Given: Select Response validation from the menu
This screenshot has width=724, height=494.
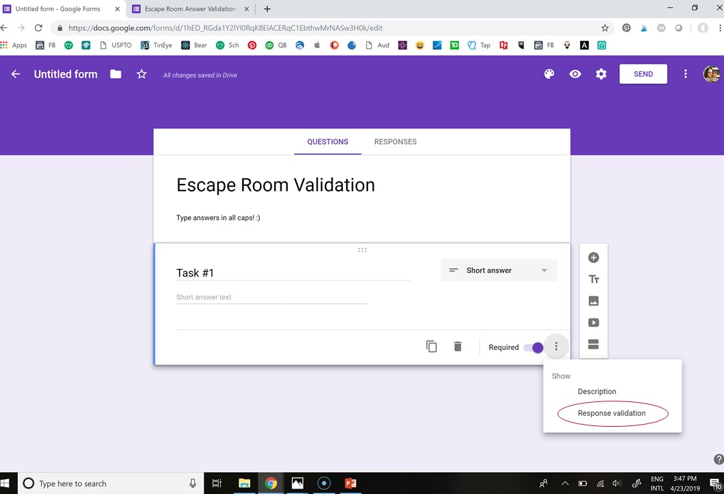Looking at the screenshot, I should [x=612, y=413].
